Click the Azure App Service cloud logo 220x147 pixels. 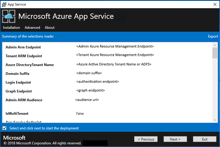(x=9, y=16)
